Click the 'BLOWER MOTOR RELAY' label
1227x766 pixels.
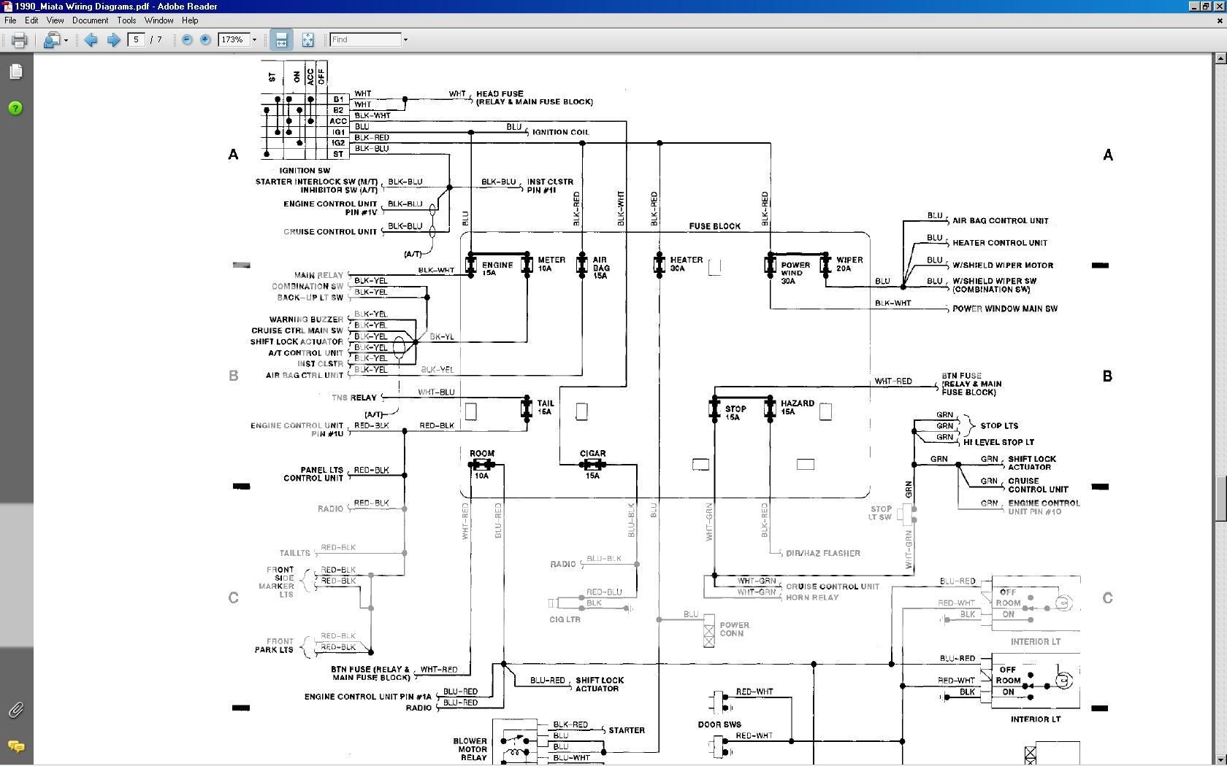[x=471, y=749]
